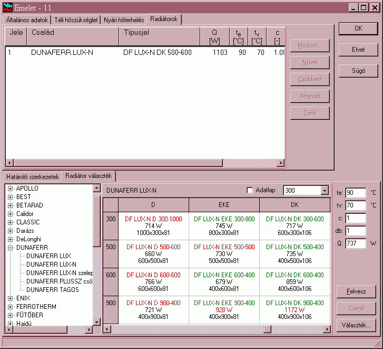Click tree horizontal right scroll arrow

[x=89, y=330]
